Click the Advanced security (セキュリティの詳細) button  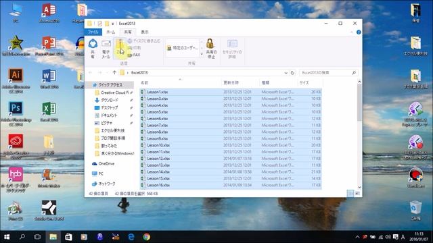coord(232,49)
